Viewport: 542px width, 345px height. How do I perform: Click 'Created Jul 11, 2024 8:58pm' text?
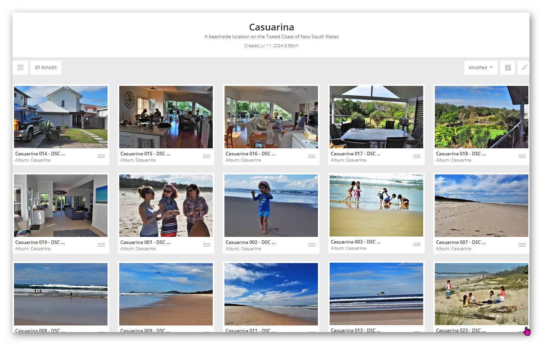272,46
